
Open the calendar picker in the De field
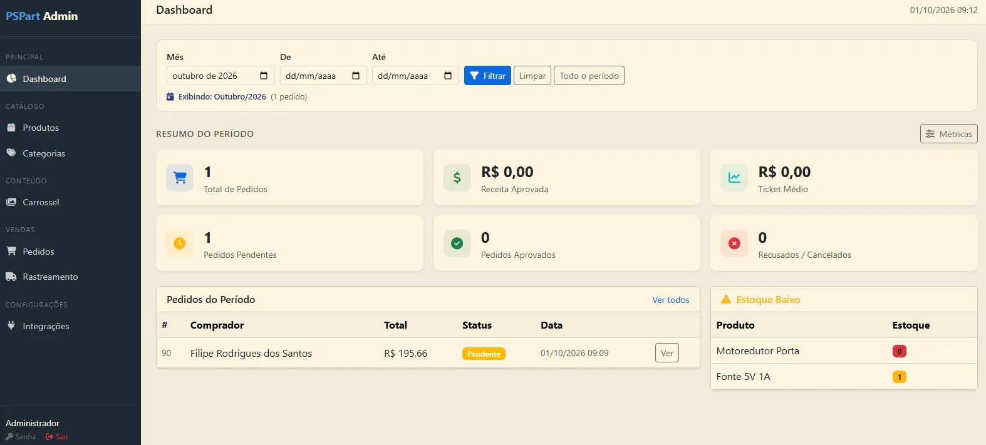click(x=356, y=76)
